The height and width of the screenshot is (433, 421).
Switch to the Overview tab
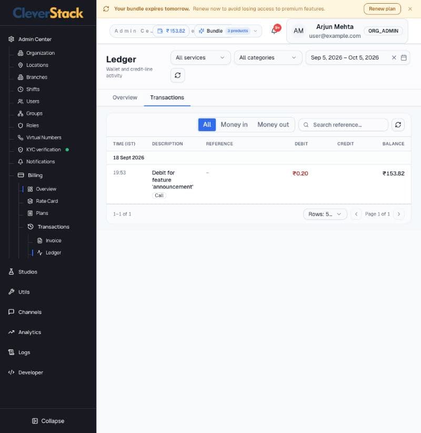click(125, 98)
